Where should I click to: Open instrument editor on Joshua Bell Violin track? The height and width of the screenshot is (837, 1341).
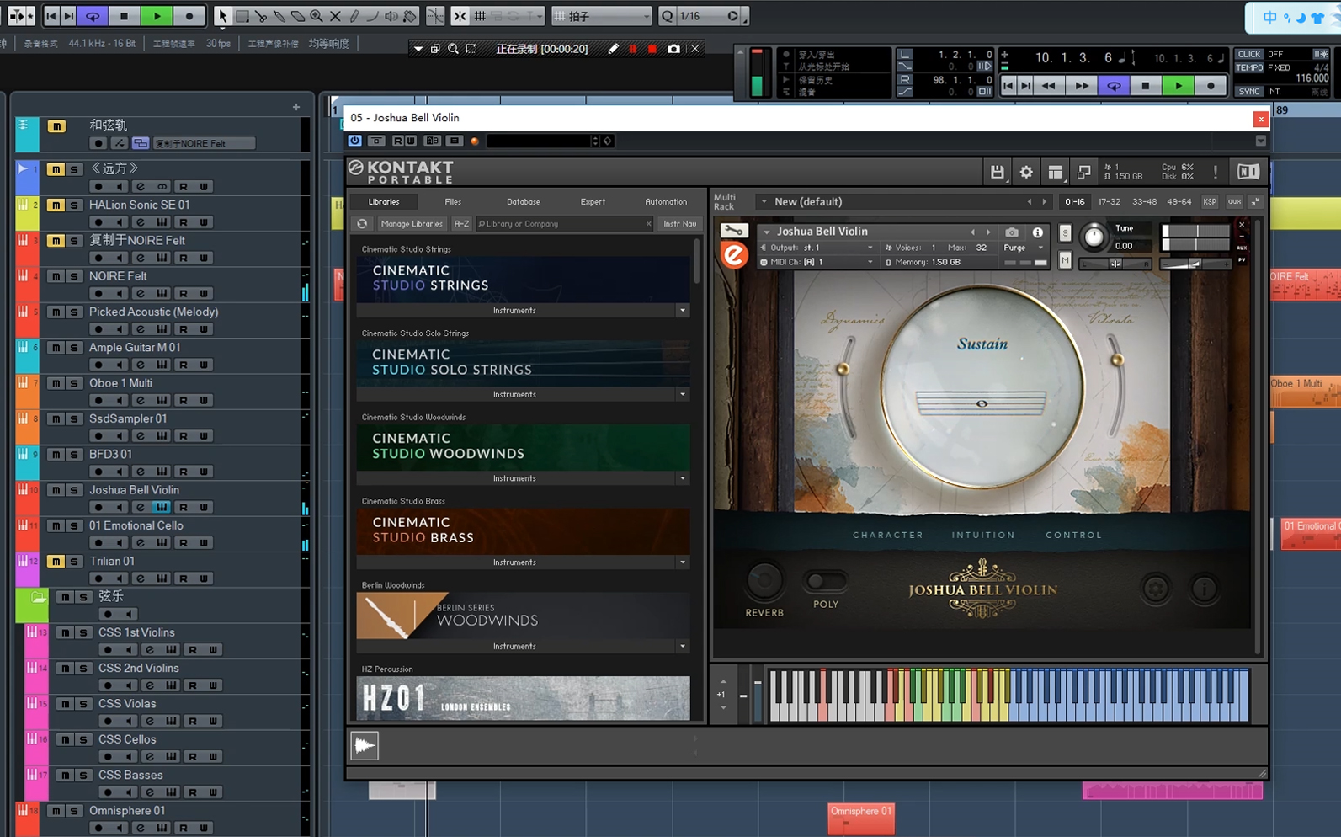coord(161,507)
